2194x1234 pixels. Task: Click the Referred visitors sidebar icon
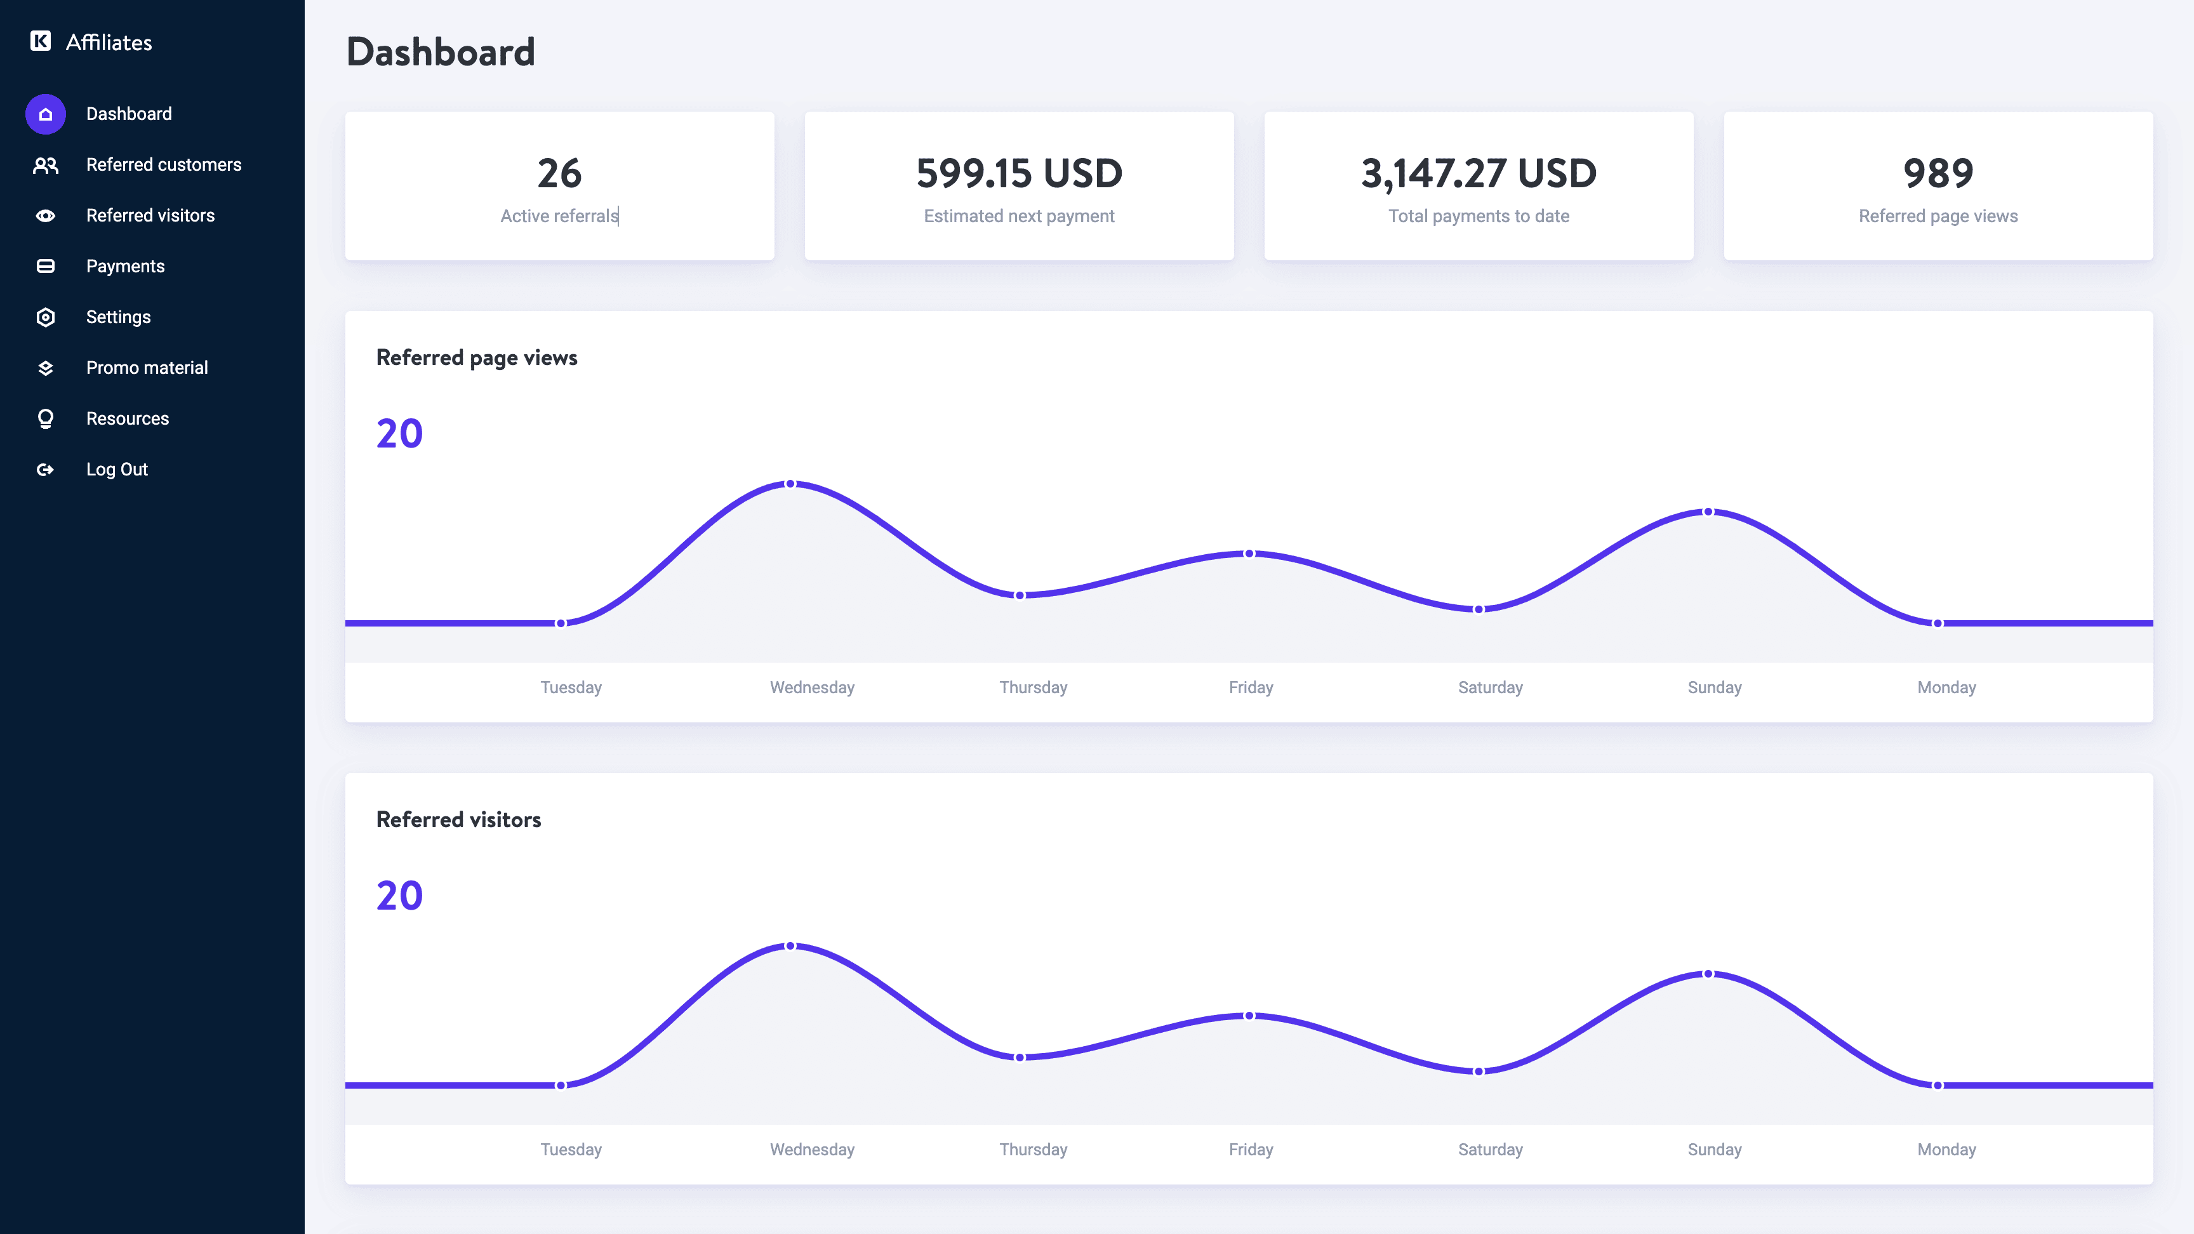[x=45, y=215]
